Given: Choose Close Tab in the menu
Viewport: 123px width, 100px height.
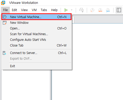Looking at the screenshot, I should tap(36, 45).
